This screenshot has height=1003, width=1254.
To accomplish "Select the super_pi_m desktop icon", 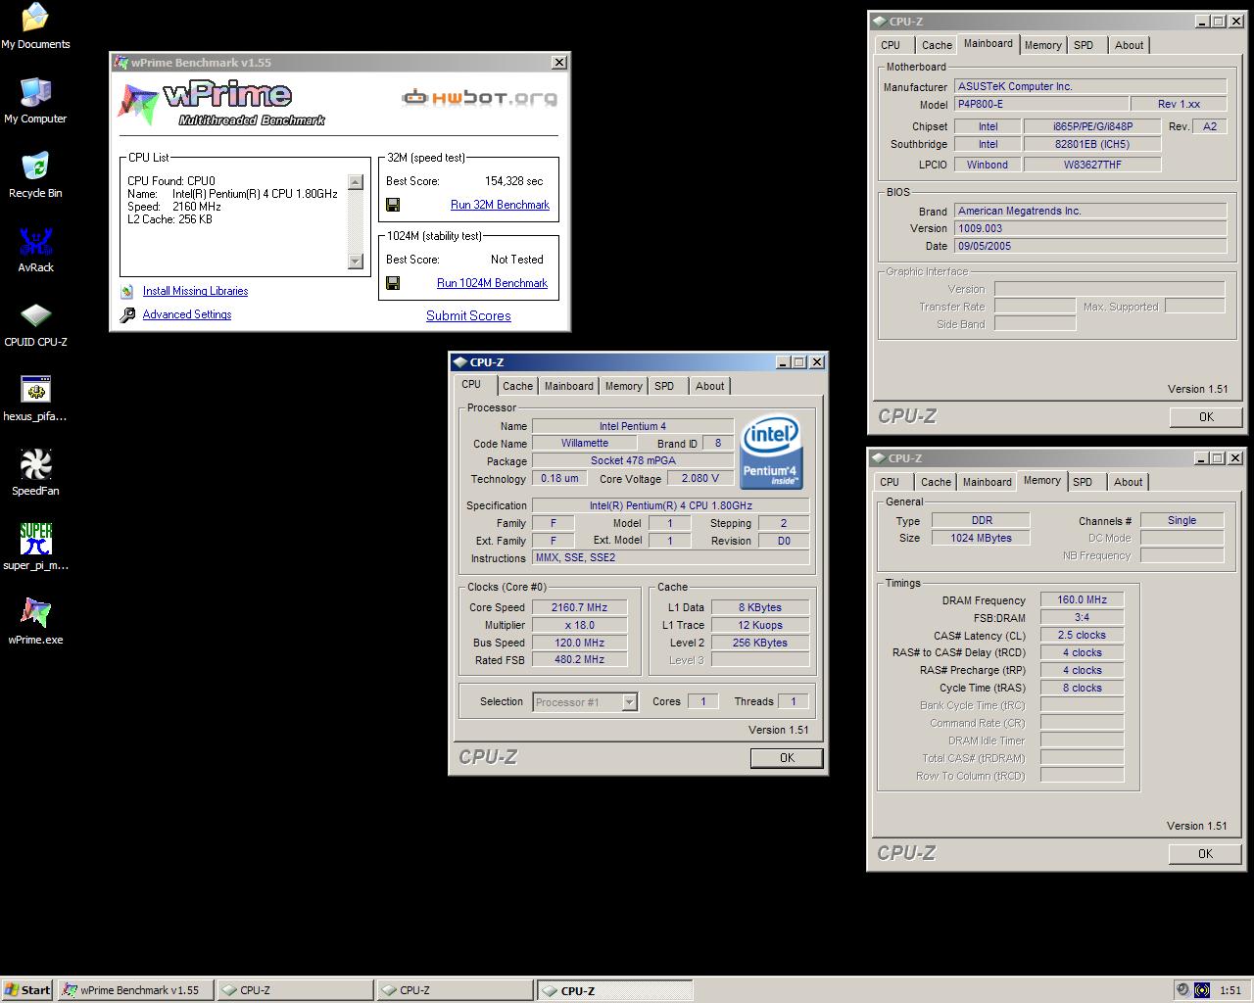I will click(35, 548).
